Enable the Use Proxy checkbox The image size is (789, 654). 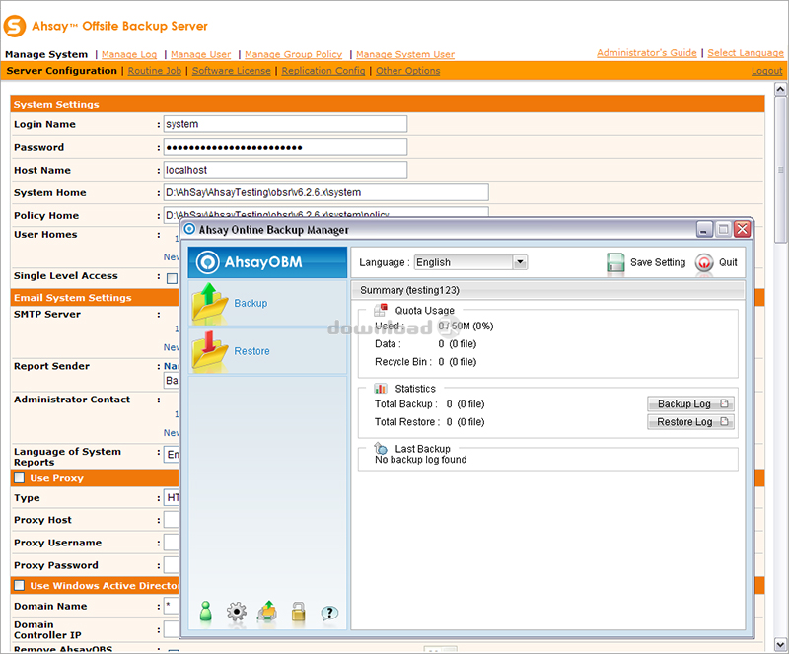(19, 478)
